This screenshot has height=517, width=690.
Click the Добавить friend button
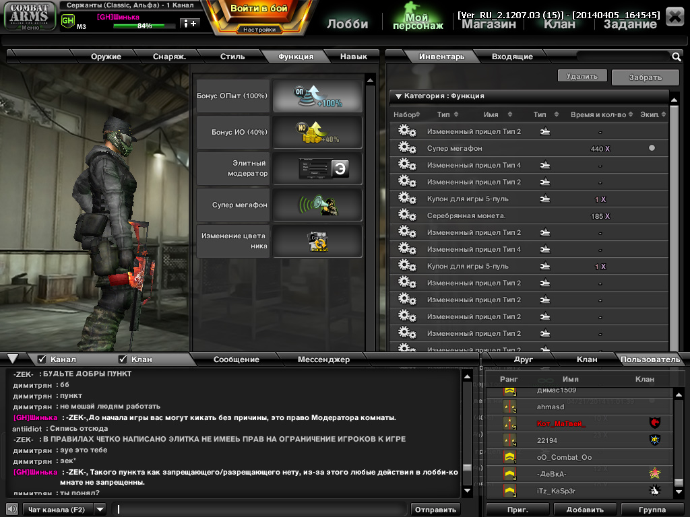(584, 510)
